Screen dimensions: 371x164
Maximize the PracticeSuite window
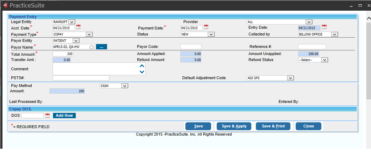pos(360,5)
